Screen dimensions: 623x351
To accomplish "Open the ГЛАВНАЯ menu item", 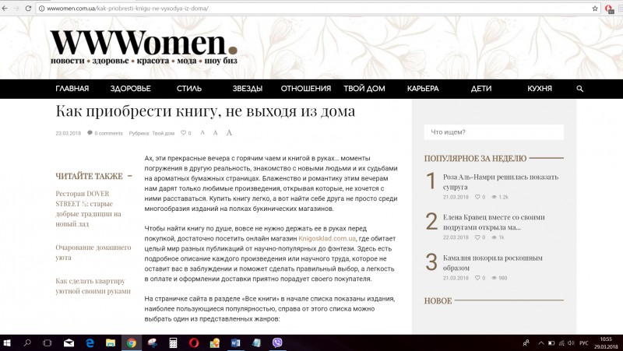I will click(72, 89).
